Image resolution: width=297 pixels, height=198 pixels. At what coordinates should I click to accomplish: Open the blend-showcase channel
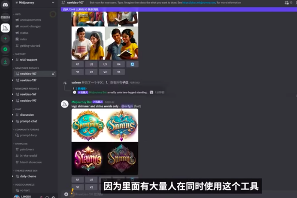31,162
